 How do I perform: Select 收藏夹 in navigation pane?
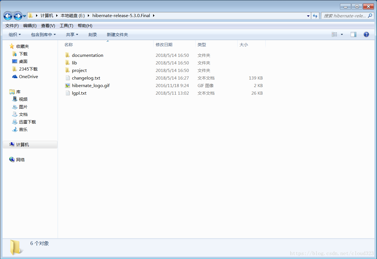tap(22, 46)
